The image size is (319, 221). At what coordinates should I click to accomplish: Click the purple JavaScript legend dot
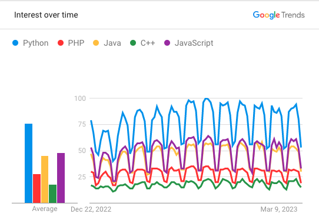pos(167,43)
